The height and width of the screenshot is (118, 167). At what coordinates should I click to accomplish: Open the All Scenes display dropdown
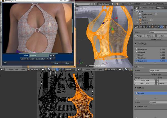[x=161, y=8]
